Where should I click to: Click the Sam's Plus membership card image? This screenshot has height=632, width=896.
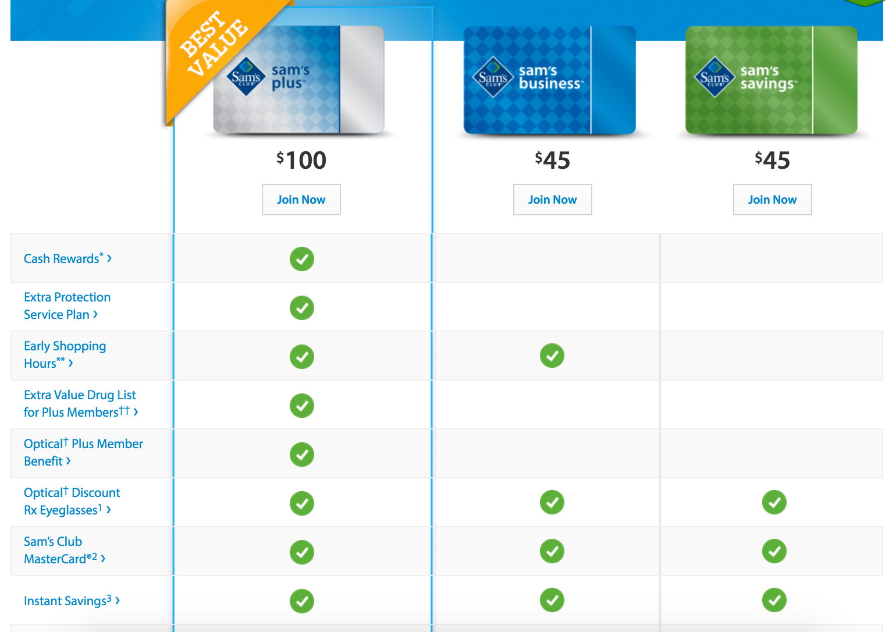pyautogui.click(x=298, y=80)
